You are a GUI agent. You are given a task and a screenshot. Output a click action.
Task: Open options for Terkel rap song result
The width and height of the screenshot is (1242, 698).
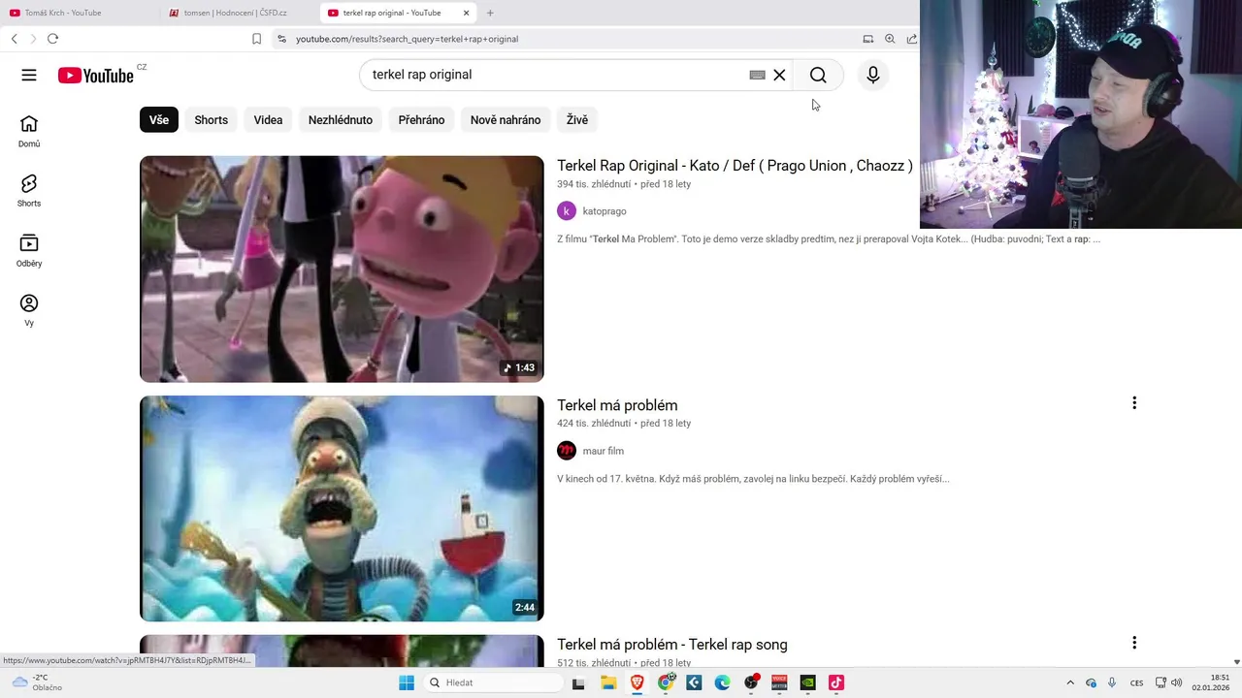tap(1134, 643)
